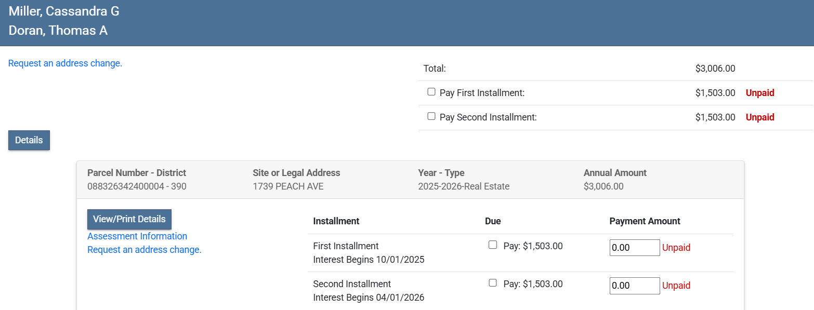Click address change link below Assessment Information
Viewport: 814px width, 310px height.
pos(144,250)
